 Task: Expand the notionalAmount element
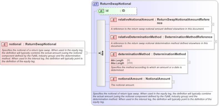[x=173, y=82]
